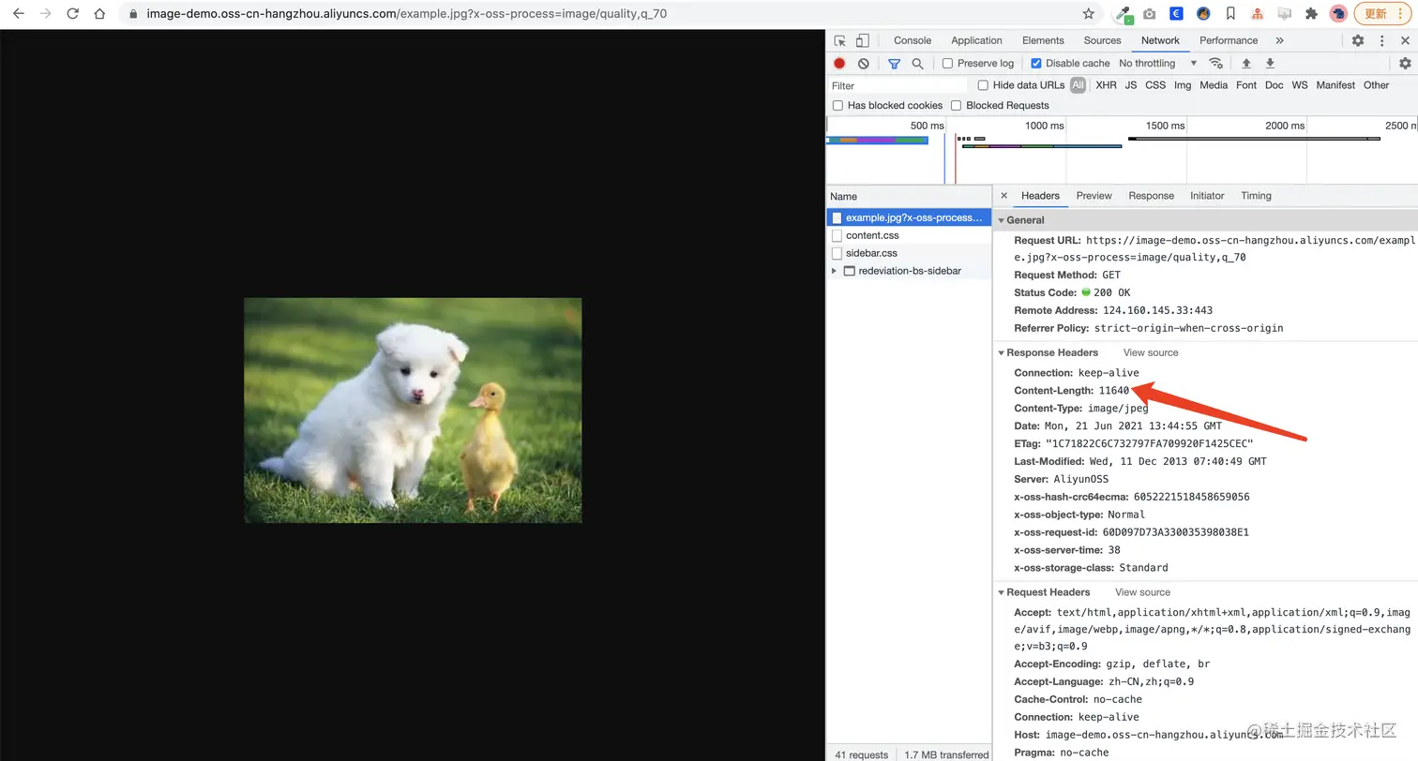Click View source beside Response Headers
This screenshot has height=761, width=1418.
(x=1151, y=353)
